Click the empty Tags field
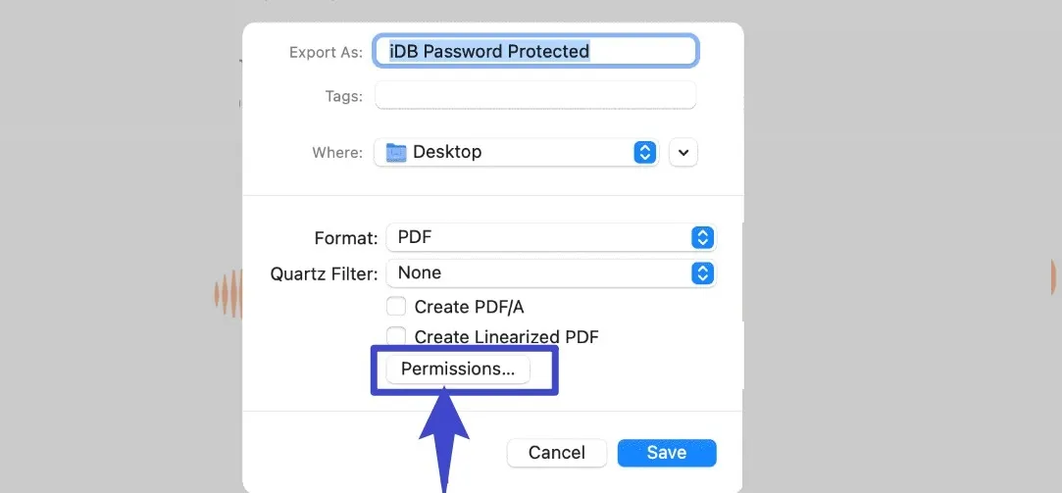Viewport: 1062px width, 493px height. [535, 96]
